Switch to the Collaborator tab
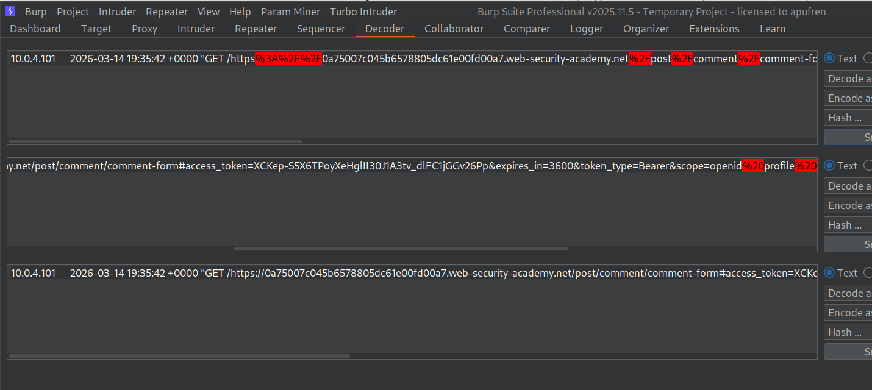This screenshot has width=872, height=390. pyautogui.click(x=454, y=29)
